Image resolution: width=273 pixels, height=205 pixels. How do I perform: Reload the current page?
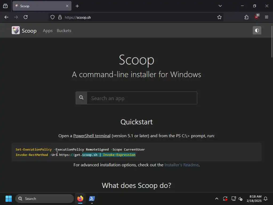[26, 17]
